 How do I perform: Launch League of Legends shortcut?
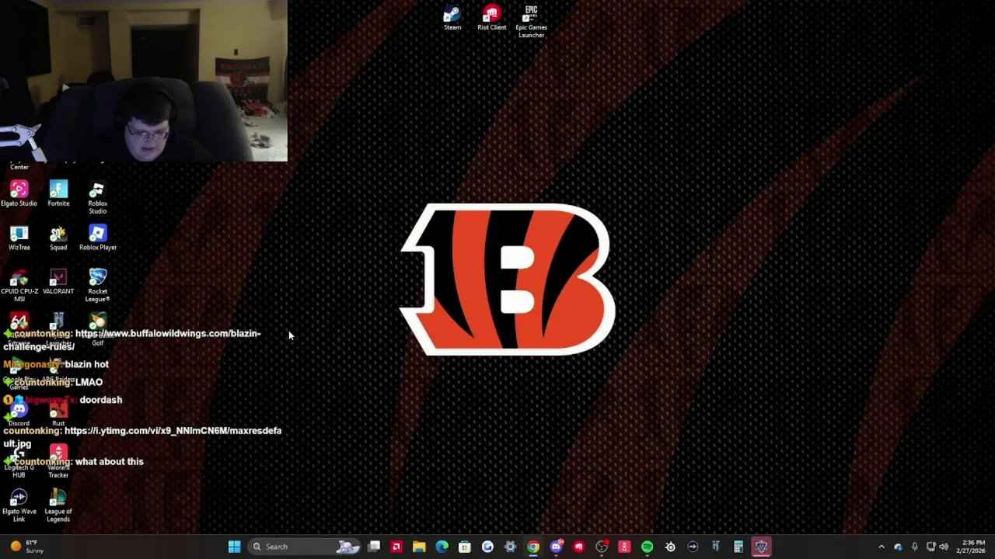click(x=58, y=505)
